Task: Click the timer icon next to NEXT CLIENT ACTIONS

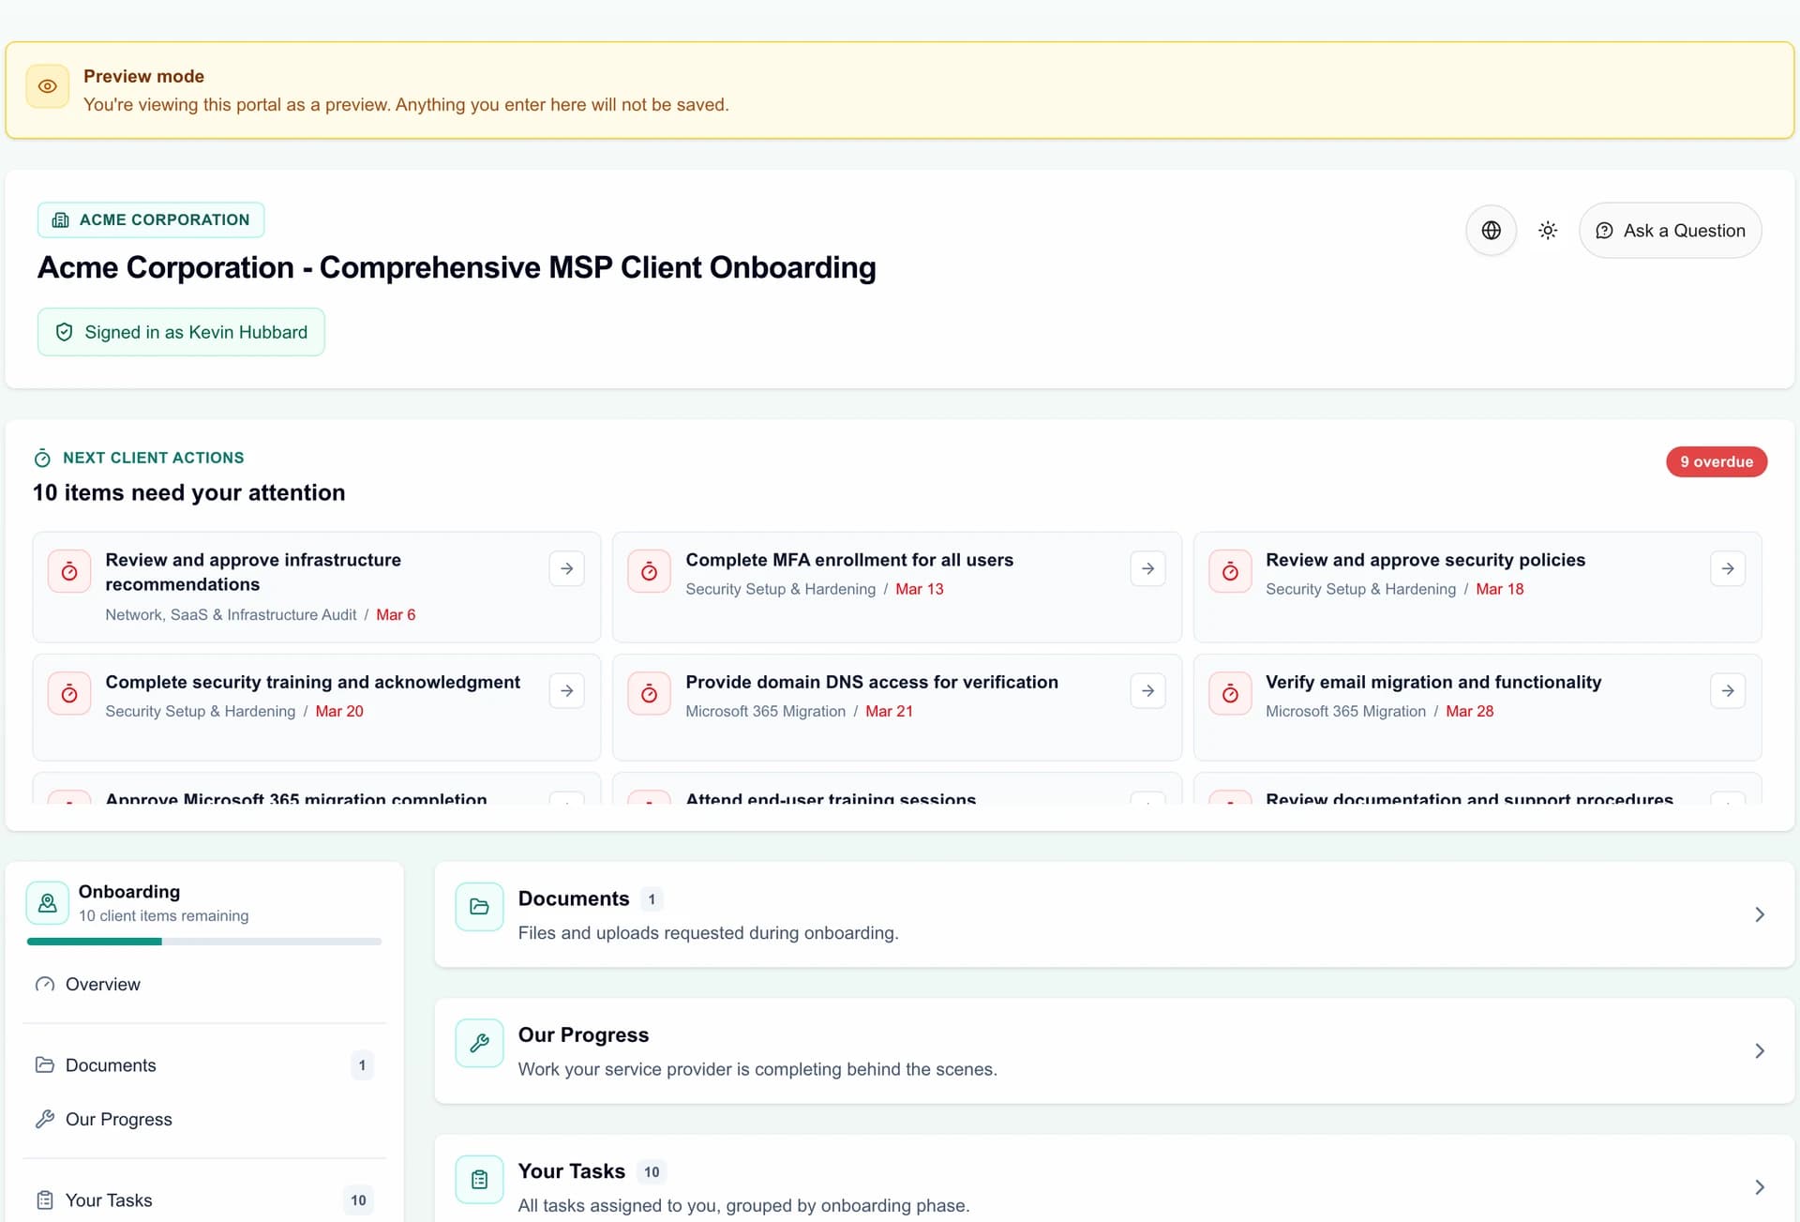Action: [x=42, y=459]
